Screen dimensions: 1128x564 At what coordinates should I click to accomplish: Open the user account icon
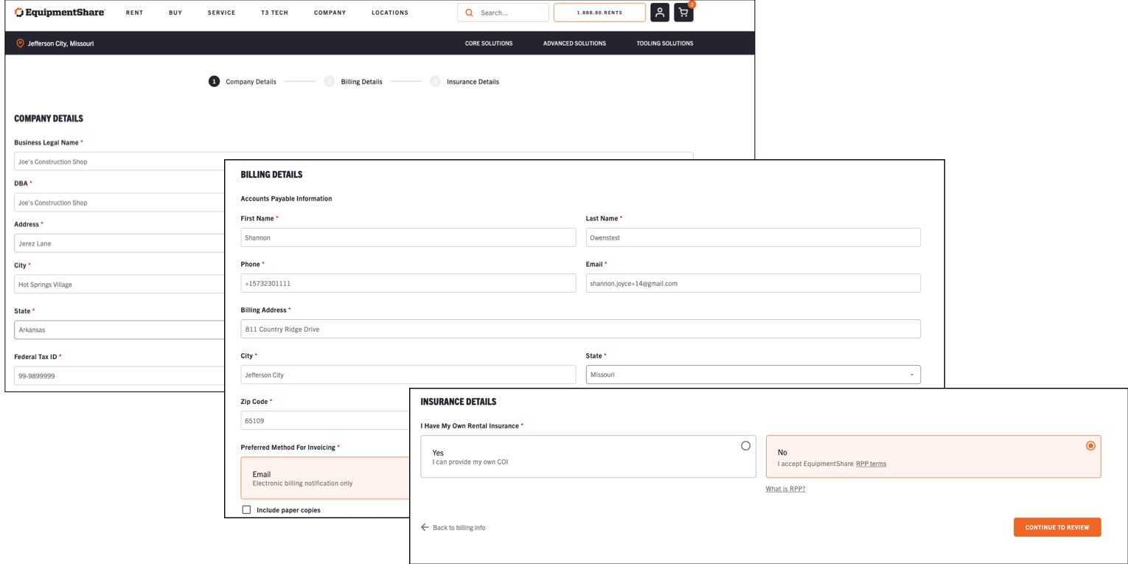click(x=661, y=12)
